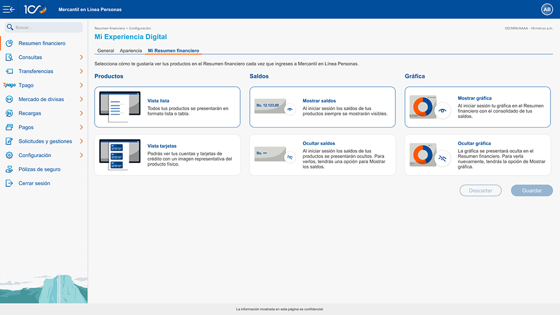The image size is (560, 315).
Task: Click the donut chart in Mostrar gráfica
Action: (x=423, y=107)
